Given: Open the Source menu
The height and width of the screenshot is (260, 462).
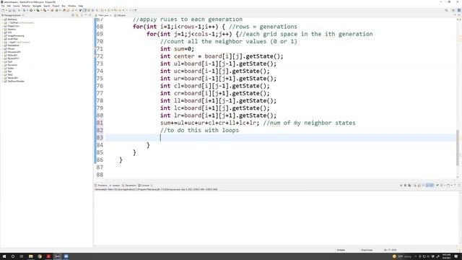Looking at the screenshot, I should coord(16,6).
